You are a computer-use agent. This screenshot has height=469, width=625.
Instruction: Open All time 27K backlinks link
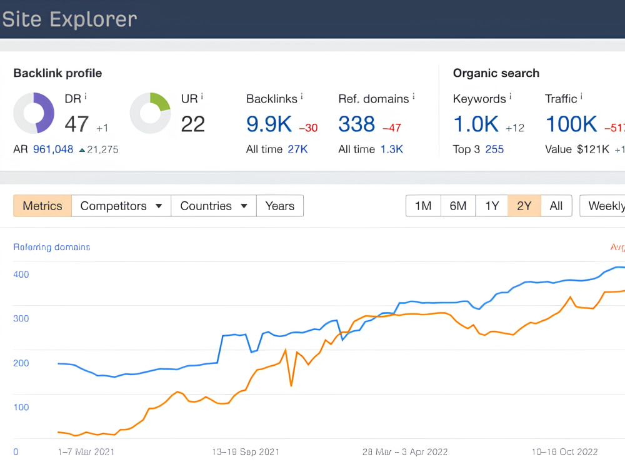coord(297,149)
